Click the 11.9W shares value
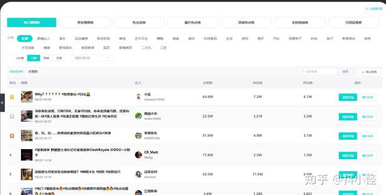This screenshot has width=386, height=195. tap(258, 174)
